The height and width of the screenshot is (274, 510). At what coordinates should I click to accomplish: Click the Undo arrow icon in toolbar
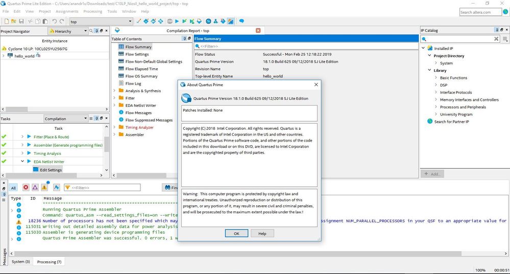(54, 21)
